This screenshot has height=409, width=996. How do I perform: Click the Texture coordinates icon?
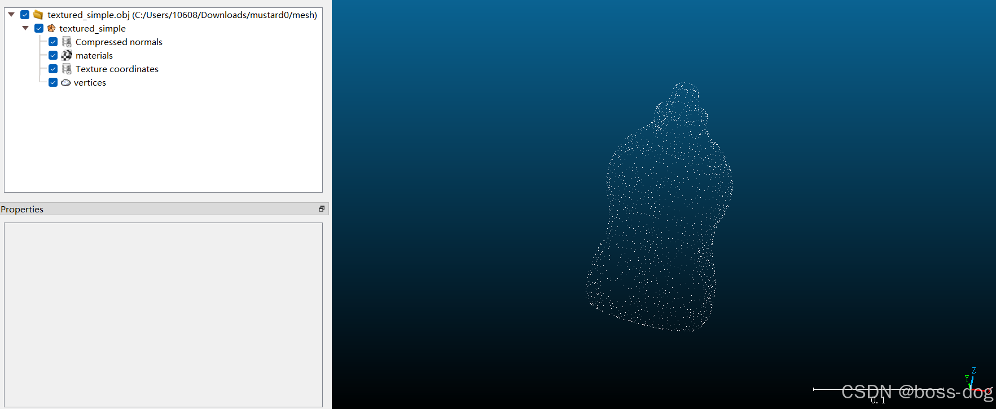[67, 69]
